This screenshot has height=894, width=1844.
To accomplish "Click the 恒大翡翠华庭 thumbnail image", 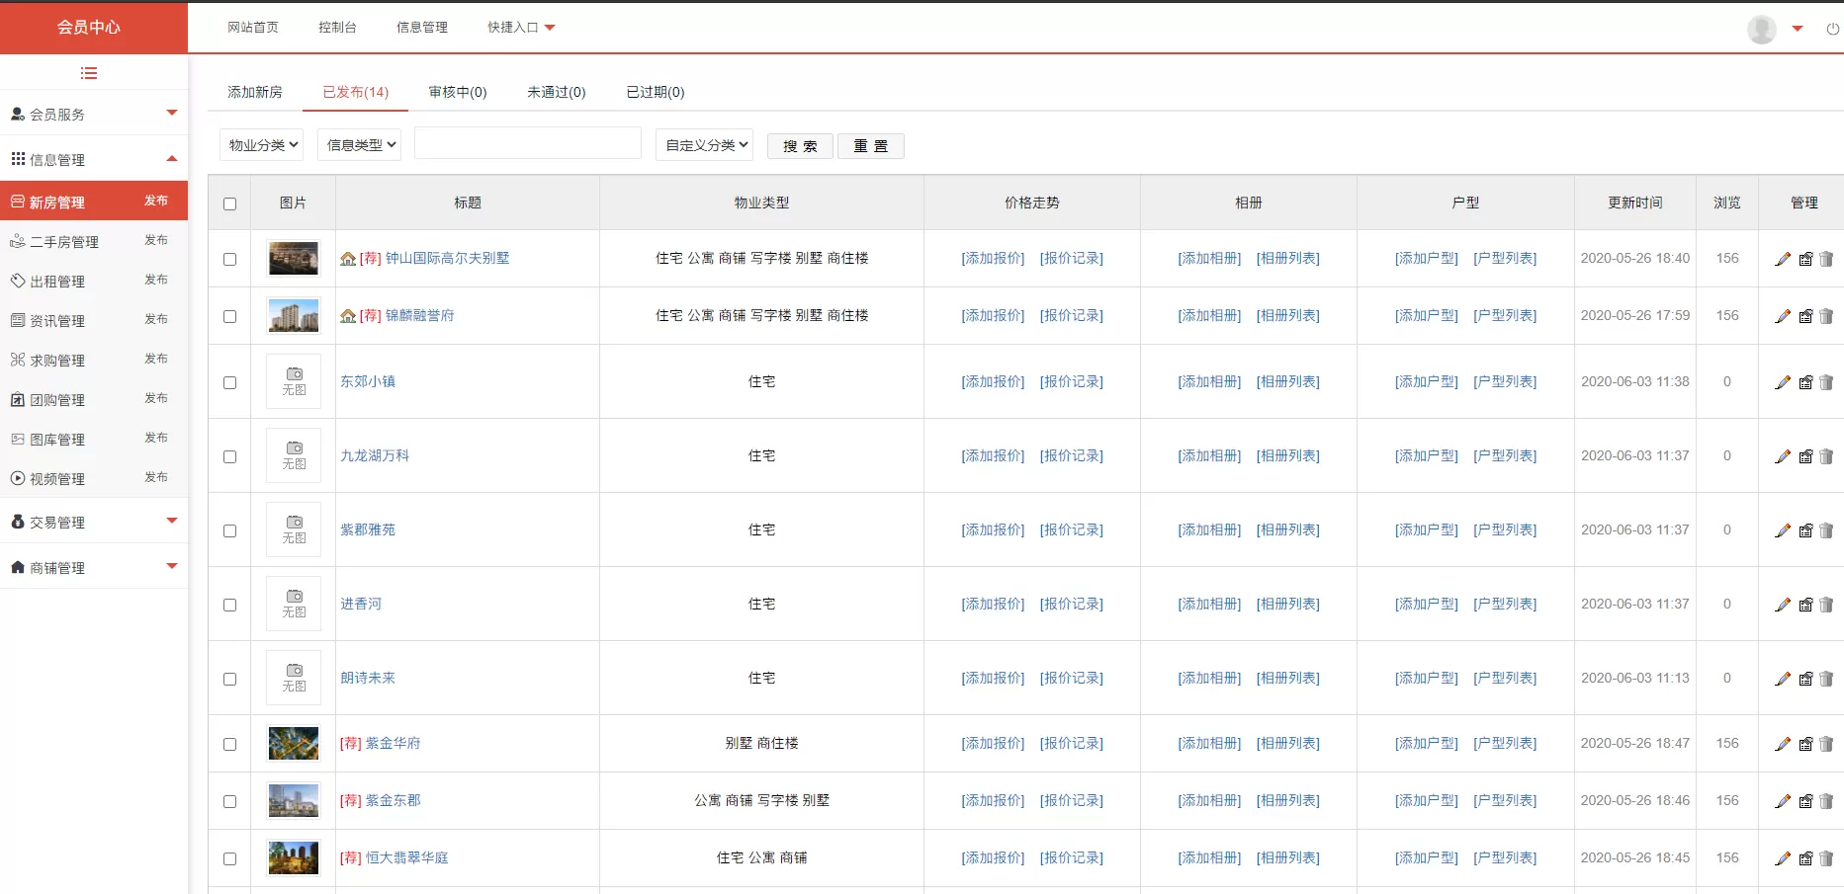I will coord(294,857).
